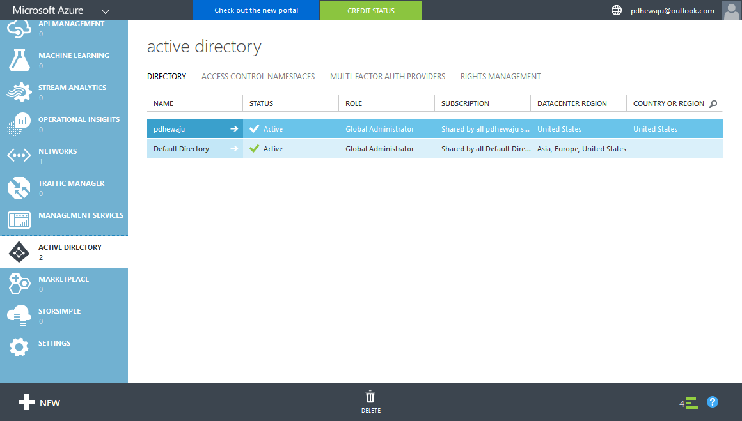The height and width of the screenshot is (421, 742).
Task: Click the Delete trash can icon
Action: pyautogui.click(x=370, y=397)
